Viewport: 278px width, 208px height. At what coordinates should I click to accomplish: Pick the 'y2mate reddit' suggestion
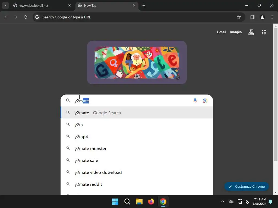coord(137,184)
